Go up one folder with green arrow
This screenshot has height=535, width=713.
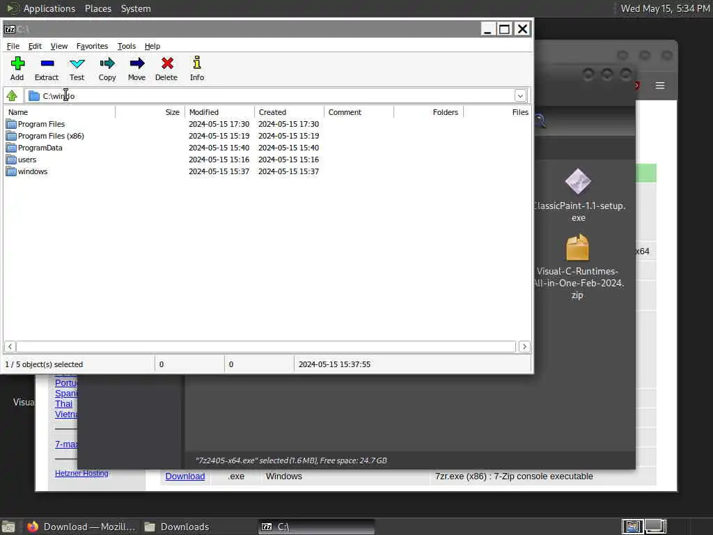coord(12,95)
